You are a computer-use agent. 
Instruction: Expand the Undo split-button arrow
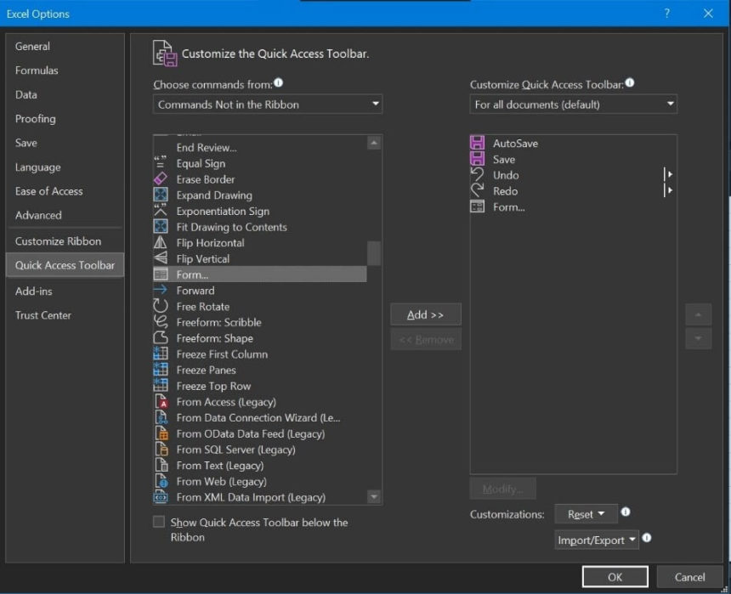coord(669,174)
